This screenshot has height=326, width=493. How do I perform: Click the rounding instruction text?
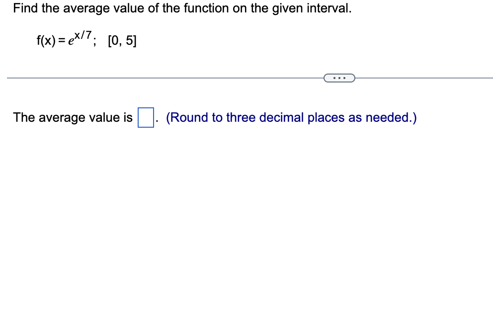tap(292, 117)
